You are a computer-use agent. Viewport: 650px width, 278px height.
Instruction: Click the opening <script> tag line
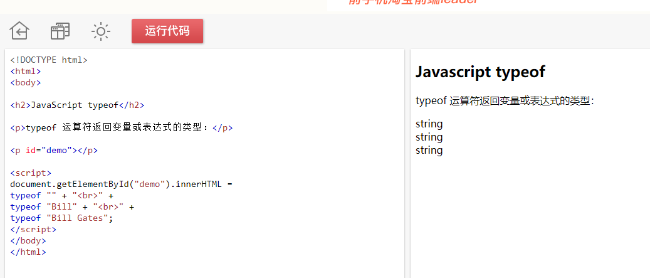pyautogui.click(x=31, y=173)
